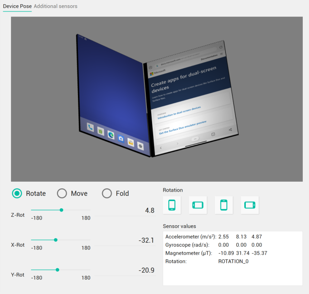Click the Y-Rot value field showing -20.9

125,270
